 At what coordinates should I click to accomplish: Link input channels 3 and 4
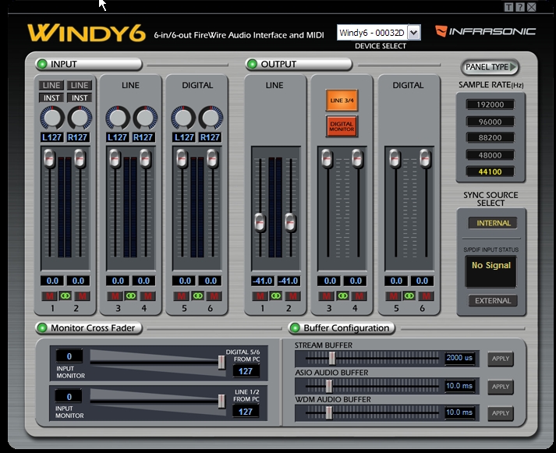pos(131,296)
